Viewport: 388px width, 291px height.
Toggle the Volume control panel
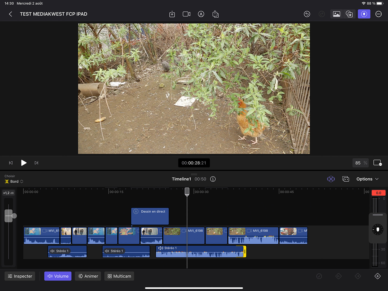point(58,276)
